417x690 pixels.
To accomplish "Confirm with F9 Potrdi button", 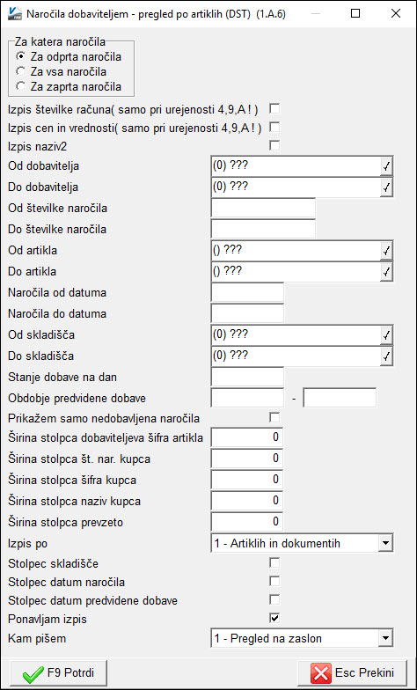I will click(58, 672).
